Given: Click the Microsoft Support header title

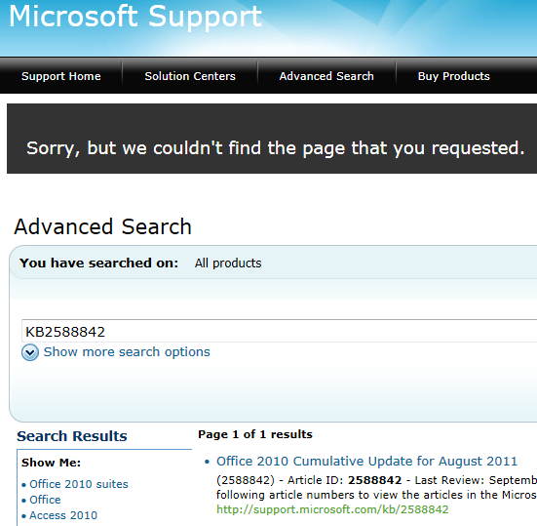Looking at the screenshot, I should (135, 18).
